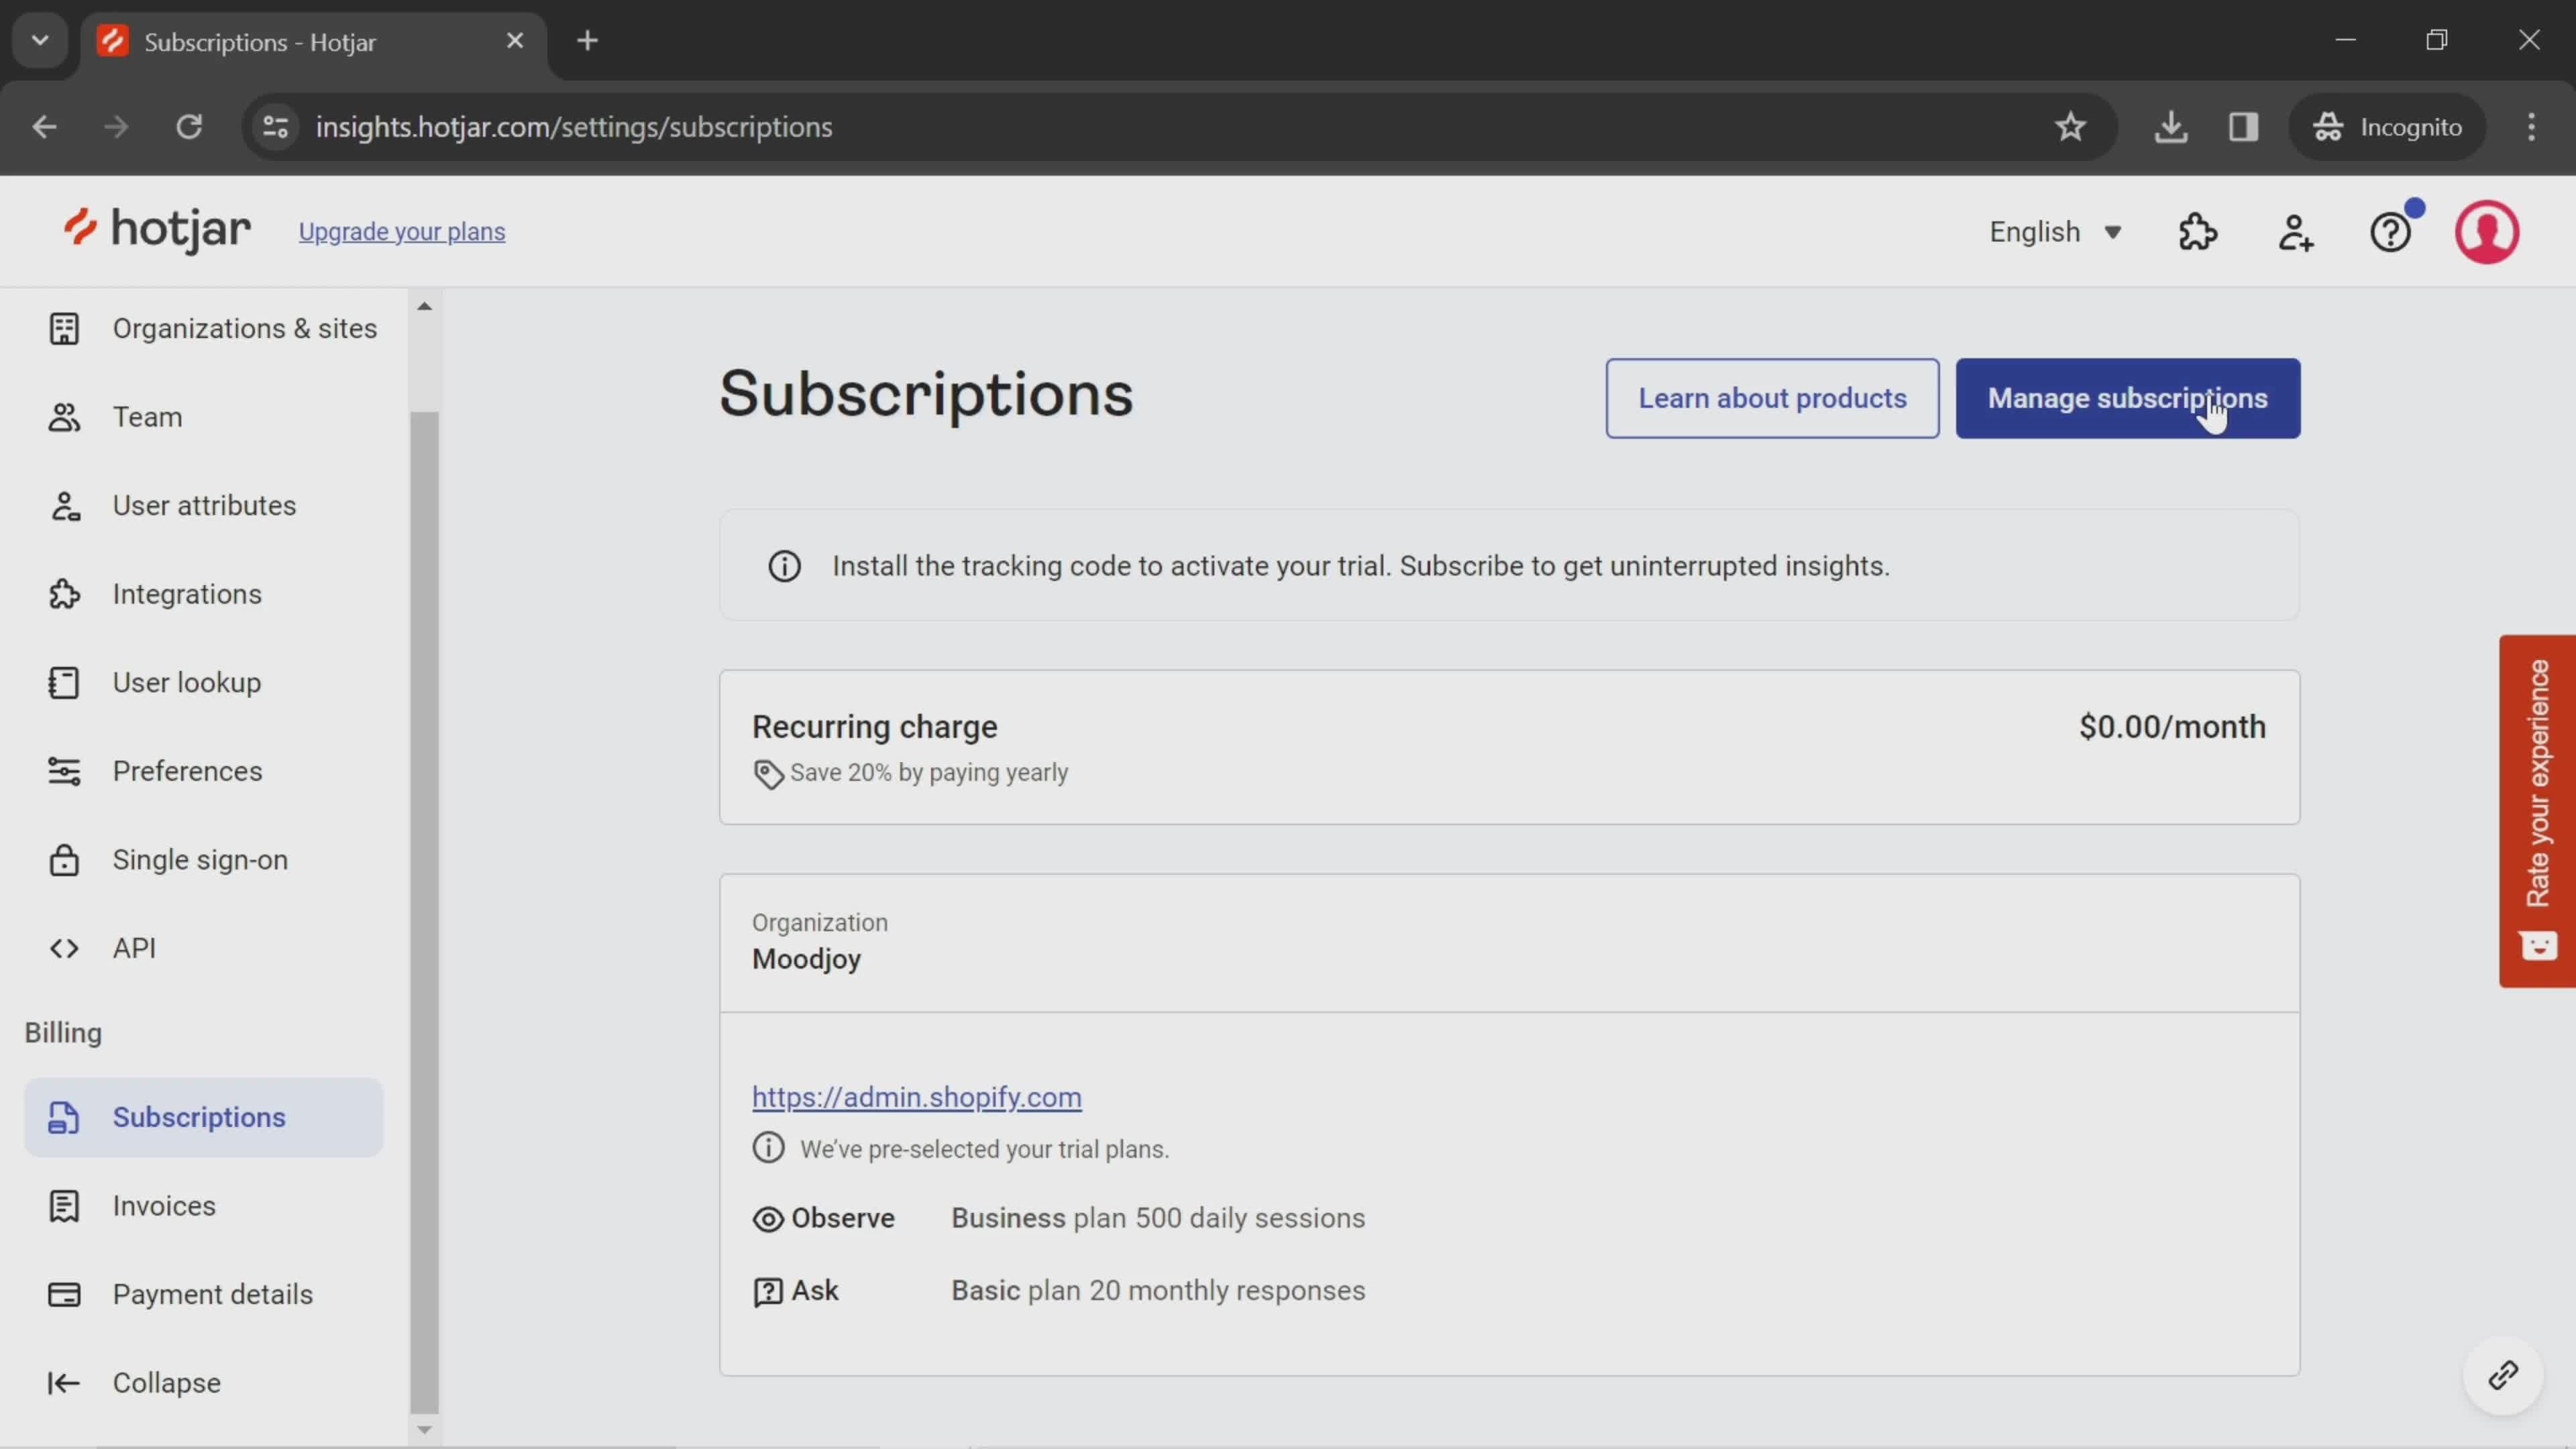Open the Payment details menu item

212,1293
